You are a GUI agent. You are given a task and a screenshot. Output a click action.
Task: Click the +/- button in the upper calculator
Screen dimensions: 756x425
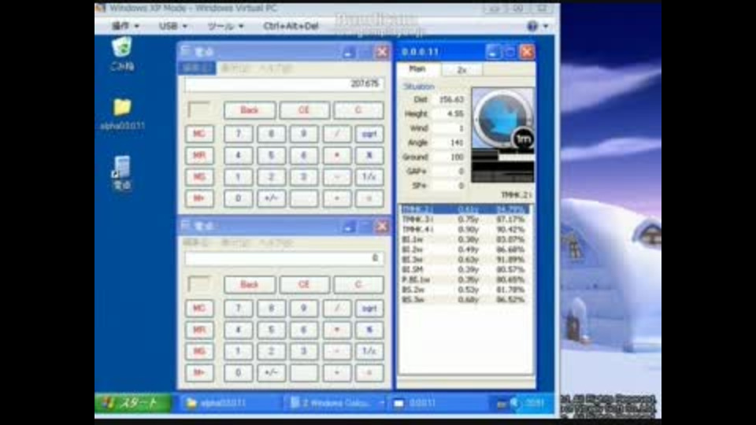(271, 198)
